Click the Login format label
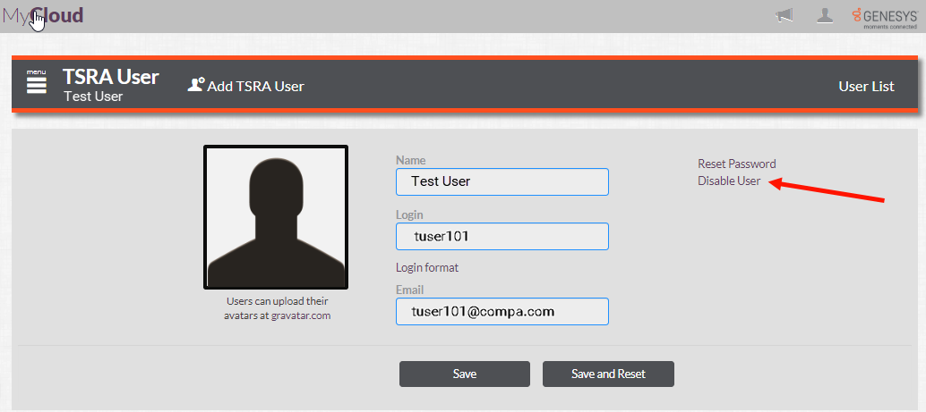 pyautogui.click(x=427, y=267)
